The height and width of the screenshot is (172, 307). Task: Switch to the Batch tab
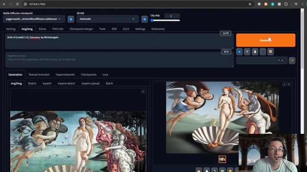pos(109,83)
